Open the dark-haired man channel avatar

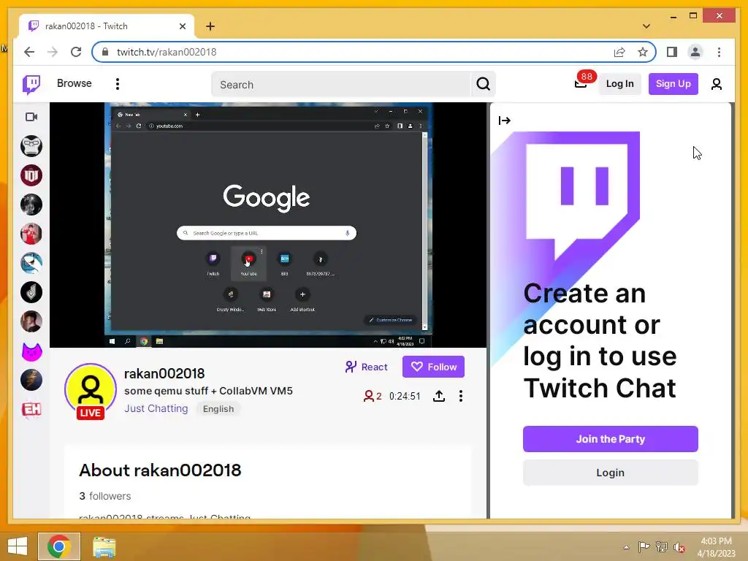click(31, 321)
